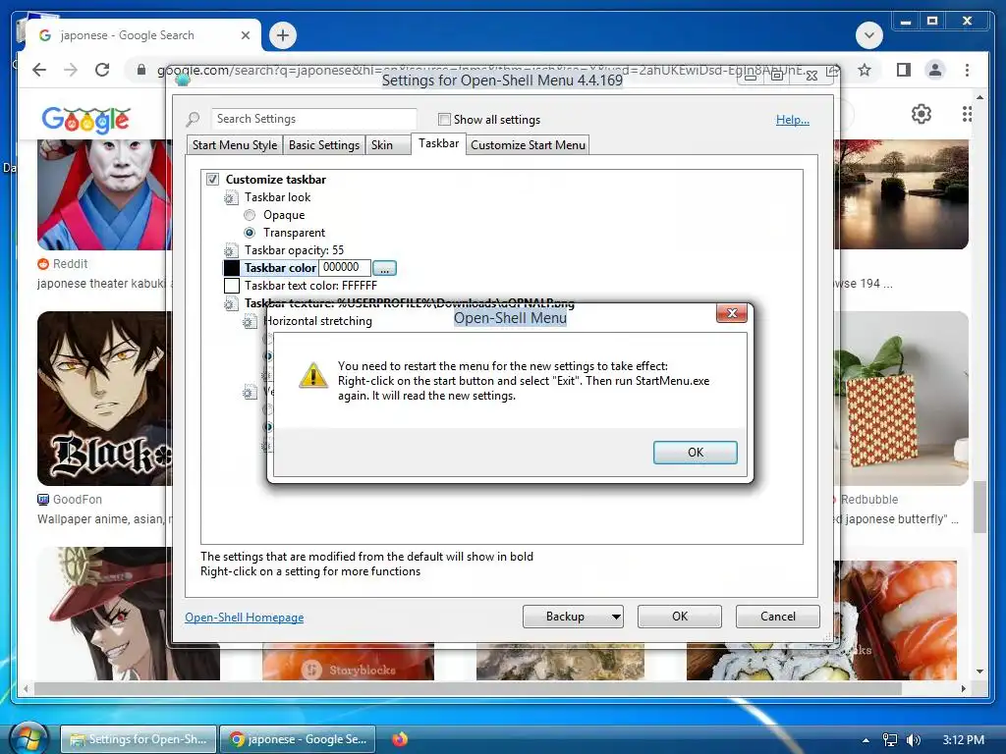Close the japonese - Google Search tab
The width and height of the screenshot is (1006, 754).
point(245,35)
